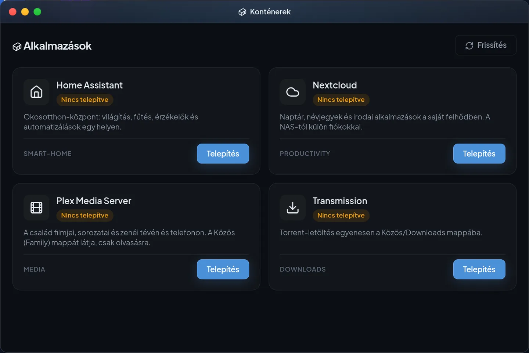
Task: Click the Frissítés refresh button
Action: point(486,45)
